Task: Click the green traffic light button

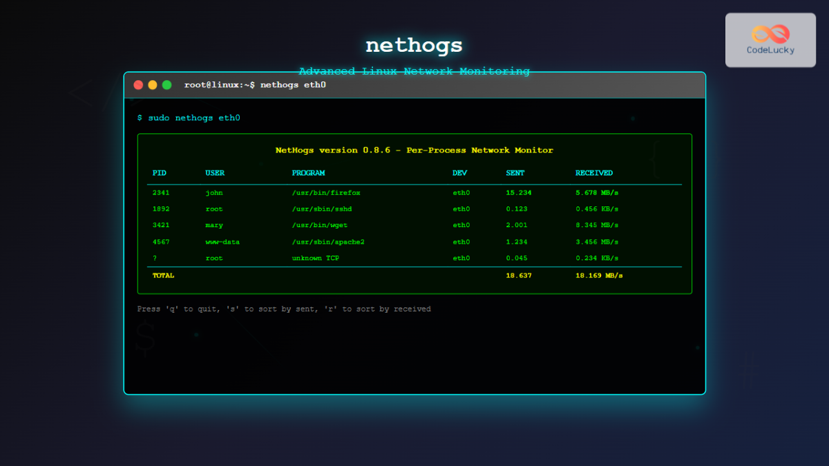Action: (166, 84)
